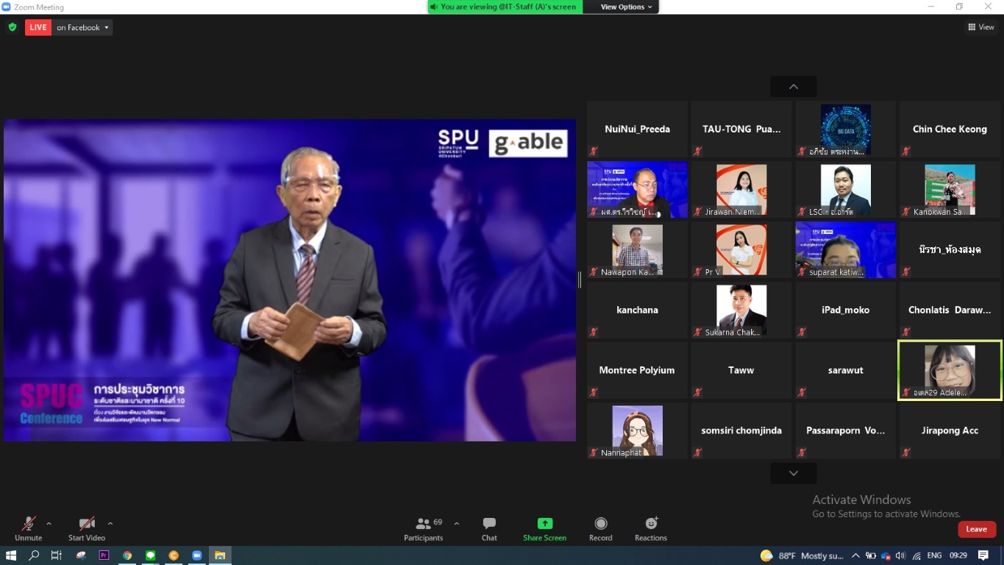Select the Taww participant tile
Image resolution: width=1004 pixels, height=565 pixels.
741,370
